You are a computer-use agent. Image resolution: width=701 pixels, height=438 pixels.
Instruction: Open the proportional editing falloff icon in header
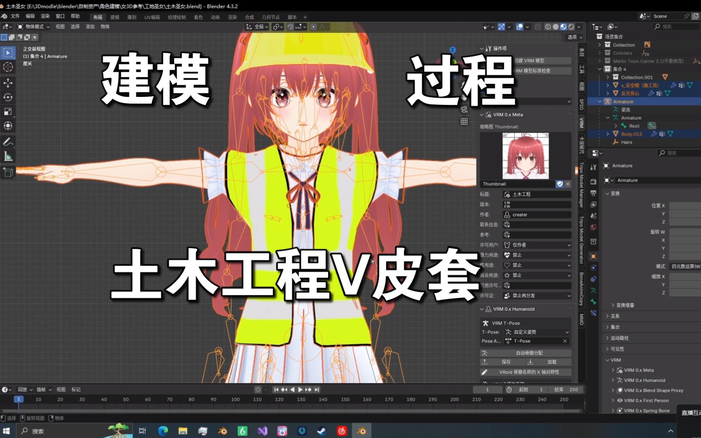pyautogui.click(x=322, y=27)
